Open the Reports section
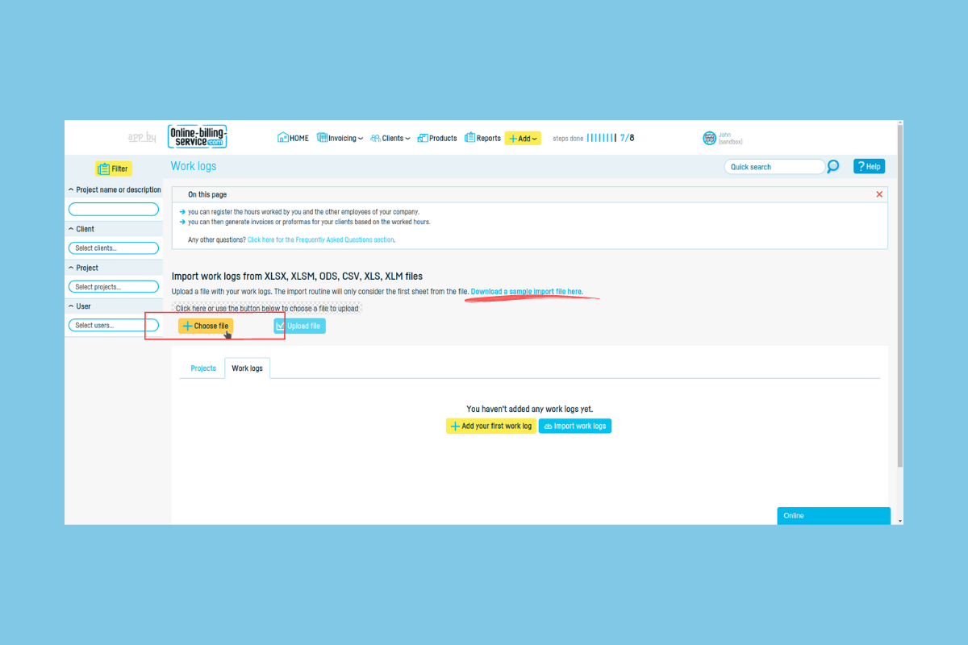968x645 pixels. click(483, 138)
